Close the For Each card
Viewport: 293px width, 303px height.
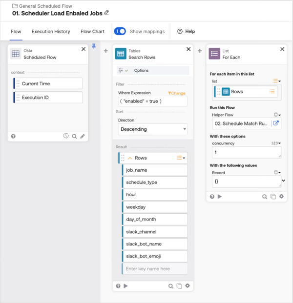coord(282,49)
